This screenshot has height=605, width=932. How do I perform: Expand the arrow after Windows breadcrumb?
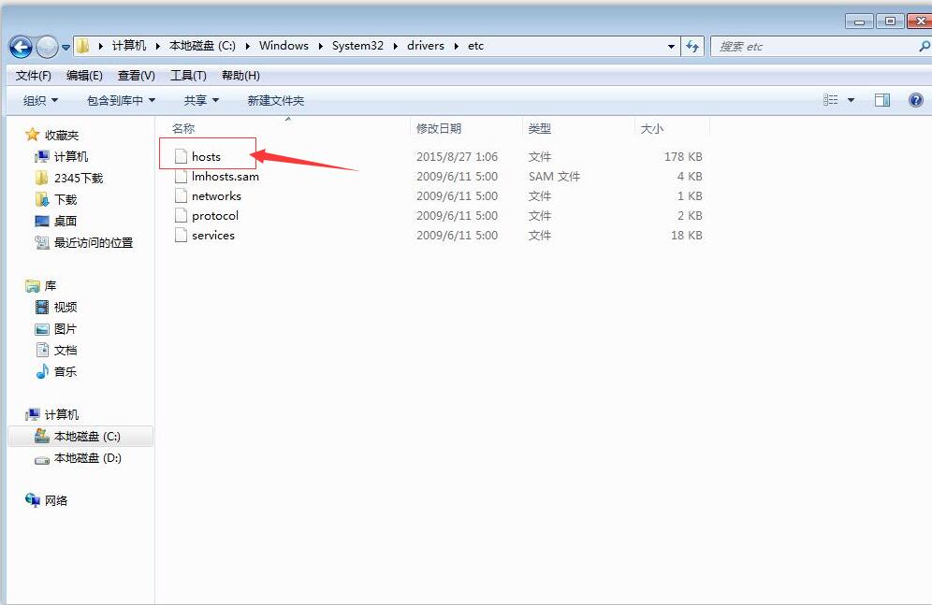pyautogui.click(x=320, y=46)
